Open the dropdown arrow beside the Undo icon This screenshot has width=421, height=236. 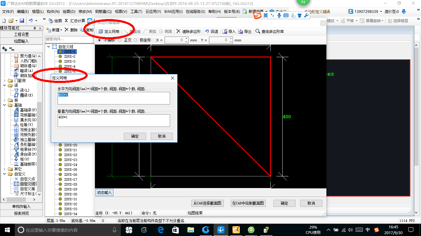point(36,21)
